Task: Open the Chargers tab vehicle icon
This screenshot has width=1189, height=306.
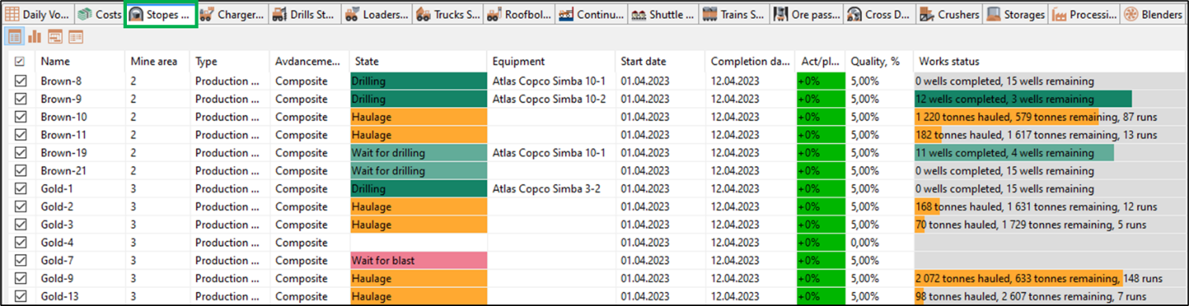Action: click(206, 15)
